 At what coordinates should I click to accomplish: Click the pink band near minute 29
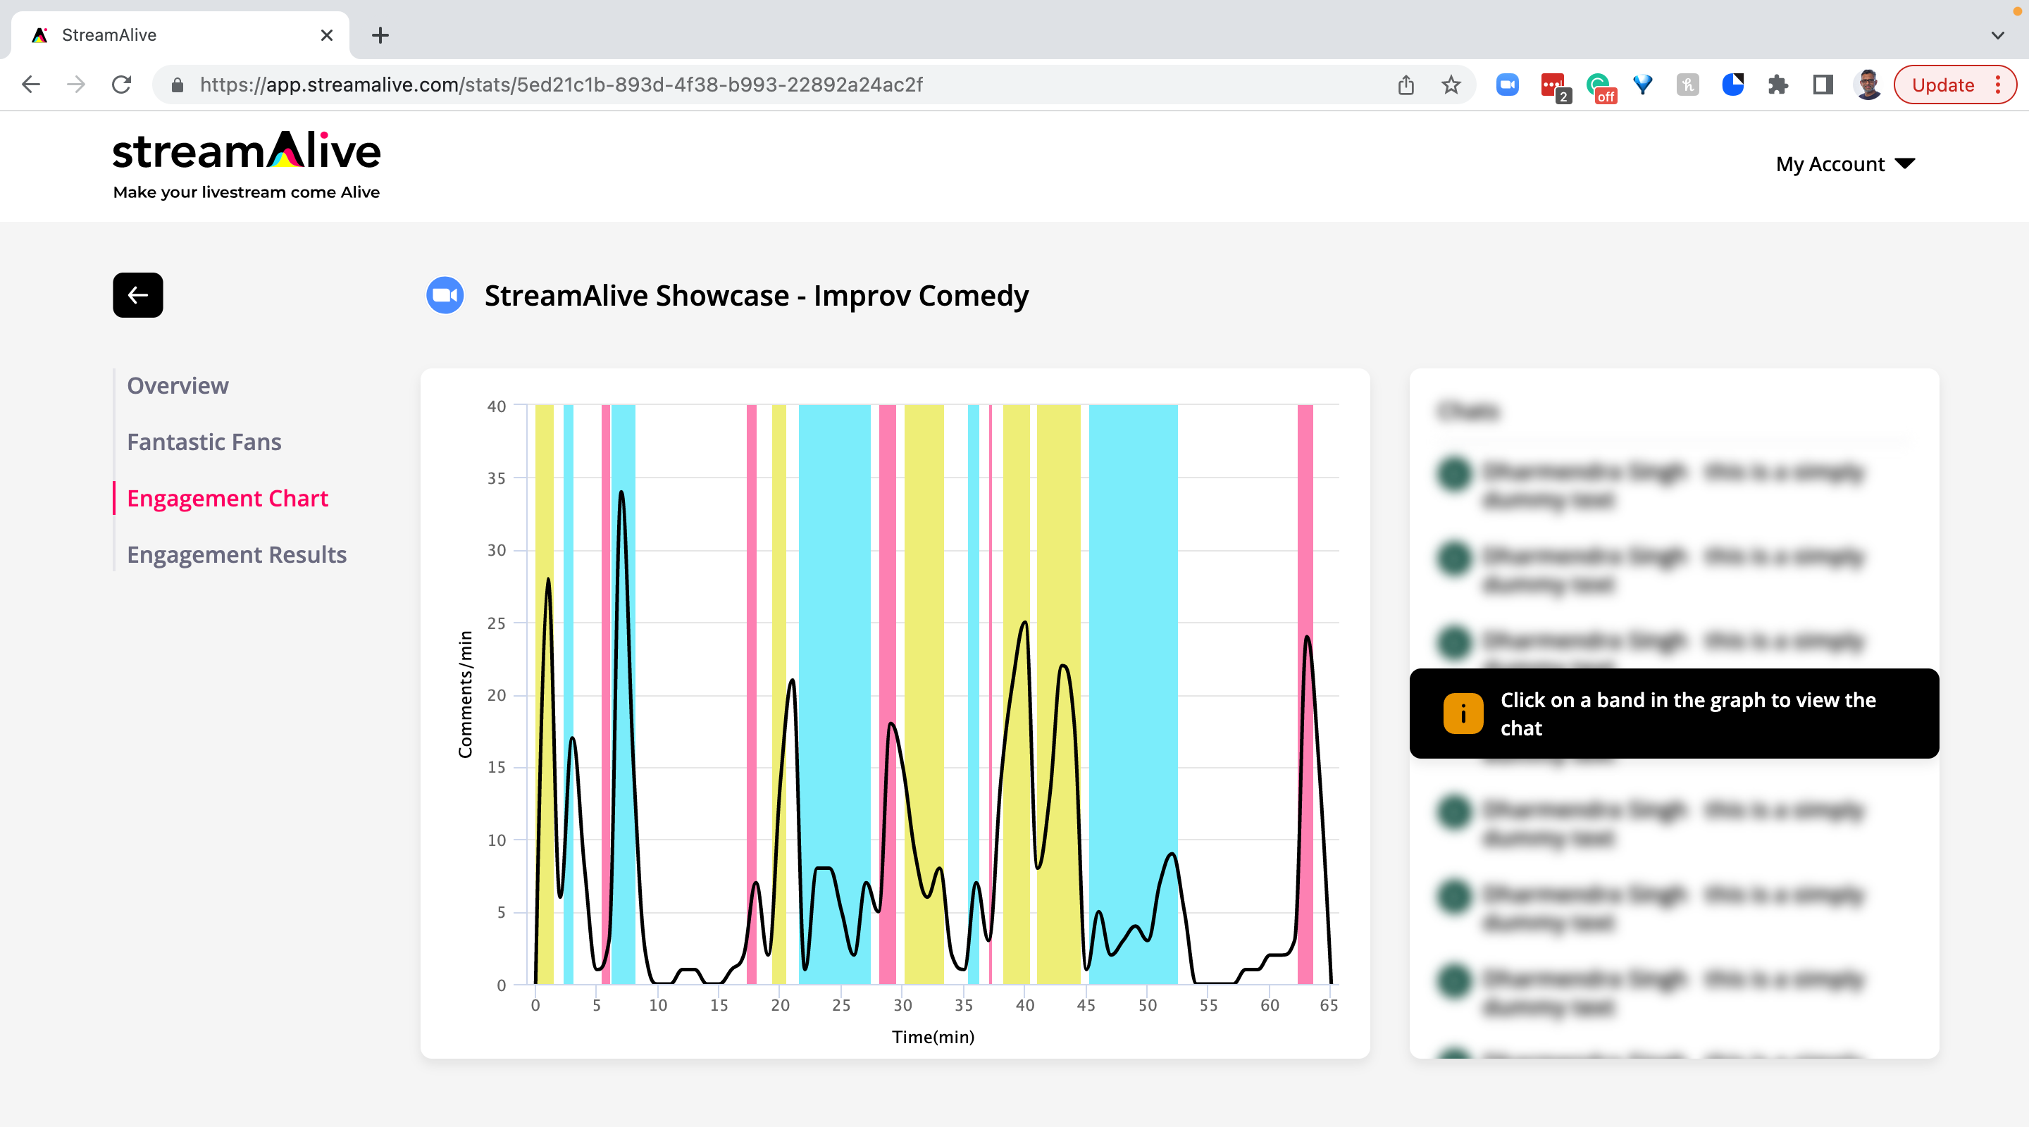pyautogui.click(x=888, y=694)
